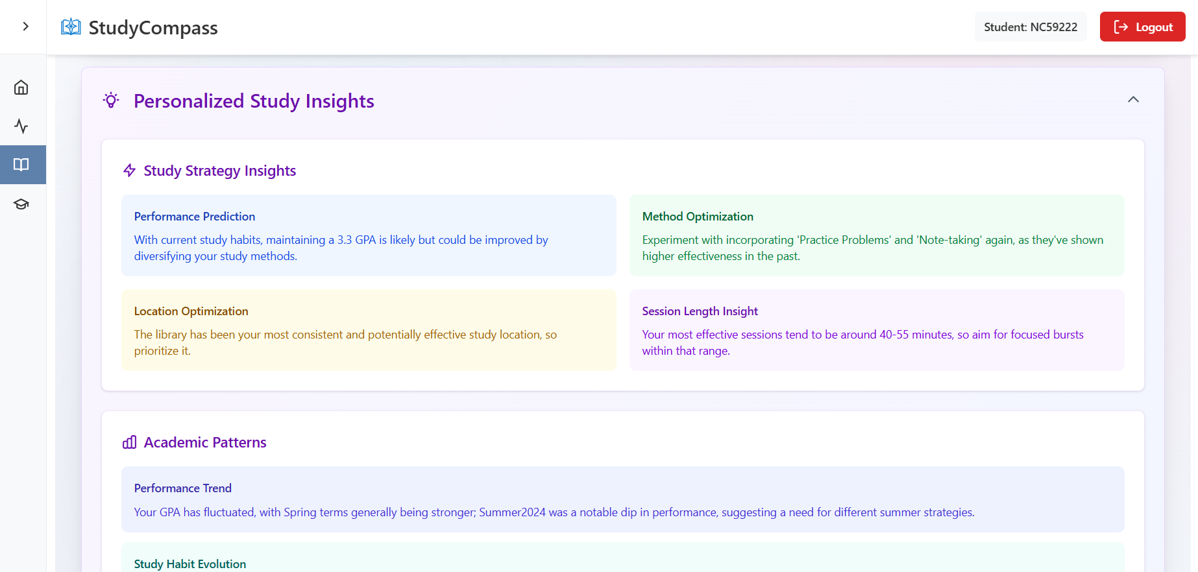
Task: Select the Location Optimization card title
Action: (x=191, y=311)
